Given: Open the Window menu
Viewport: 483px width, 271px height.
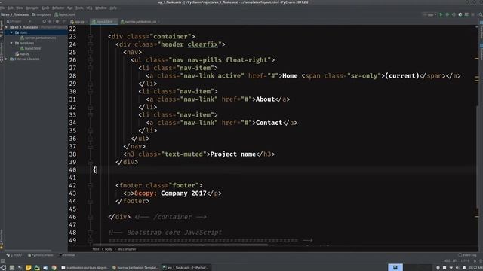Looking at the screenshot, I should click(x=100, y=8).
